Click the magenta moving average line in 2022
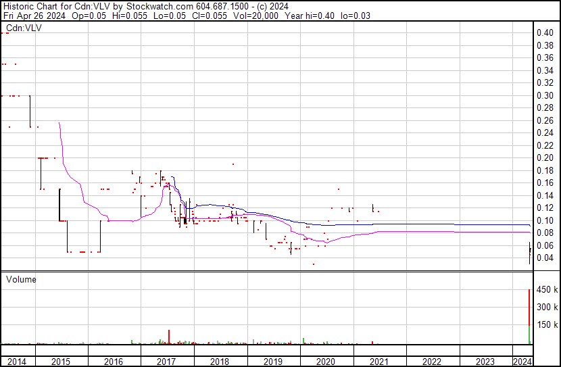 tap(433, 232)
